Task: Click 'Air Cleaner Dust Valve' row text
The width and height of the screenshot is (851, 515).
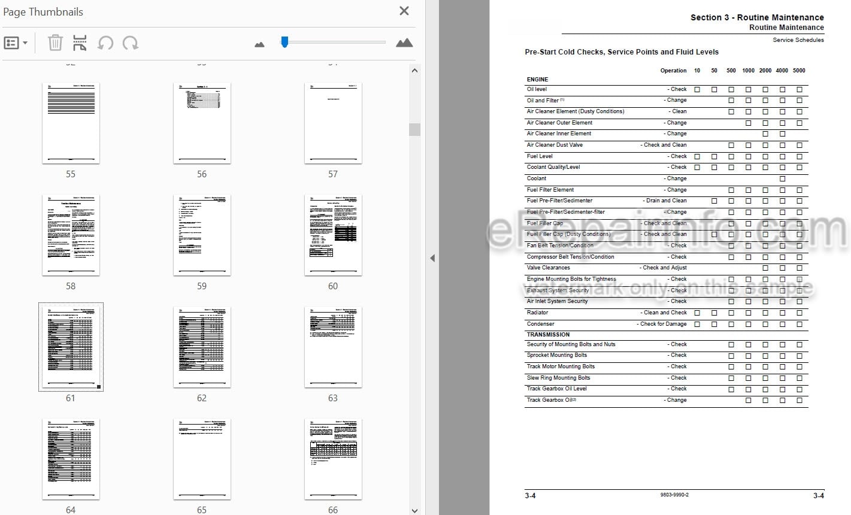Action: 555,145
